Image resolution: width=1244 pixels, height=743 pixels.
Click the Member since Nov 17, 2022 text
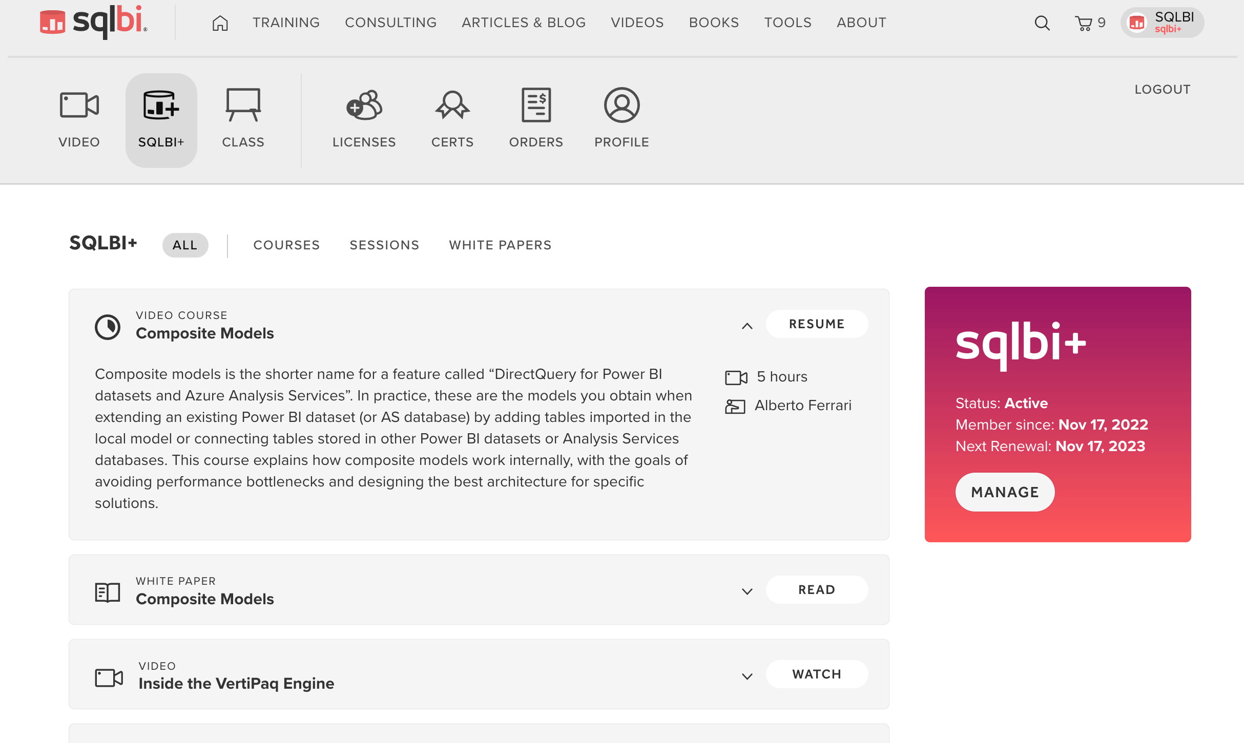pyautogui.click(x=1052, y=425)
